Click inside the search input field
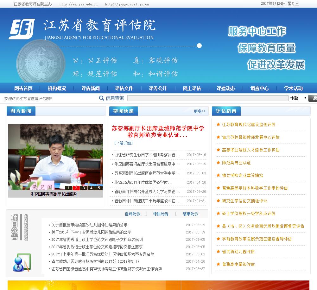This screenshot has height=290, width=317. pos(206,98)
